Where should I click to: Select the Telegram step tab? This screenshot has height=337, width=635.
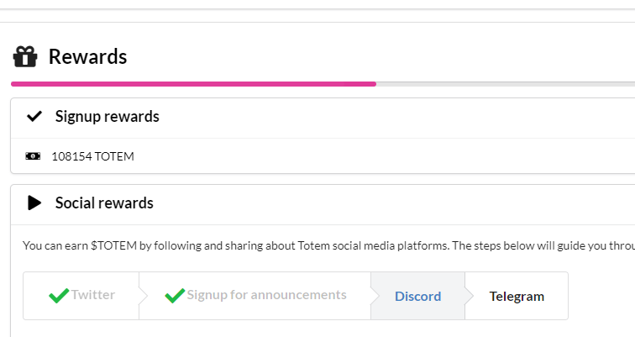(x=517, y=296)
